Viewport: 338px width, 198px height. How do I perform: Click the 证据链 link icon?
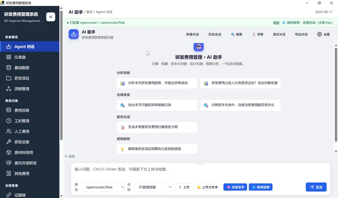click(x=9, y=195)
